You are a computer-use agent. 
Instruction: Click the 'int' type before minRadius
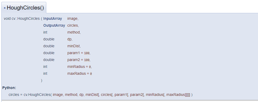click(x=45, y=67)
